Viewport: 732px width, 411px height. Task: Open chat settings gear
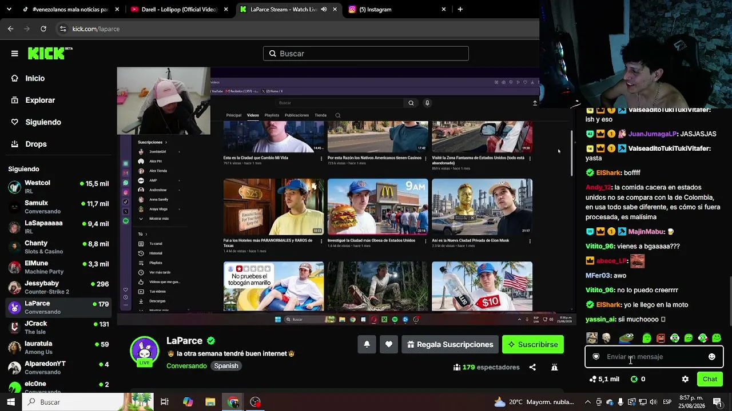point(685,379)
